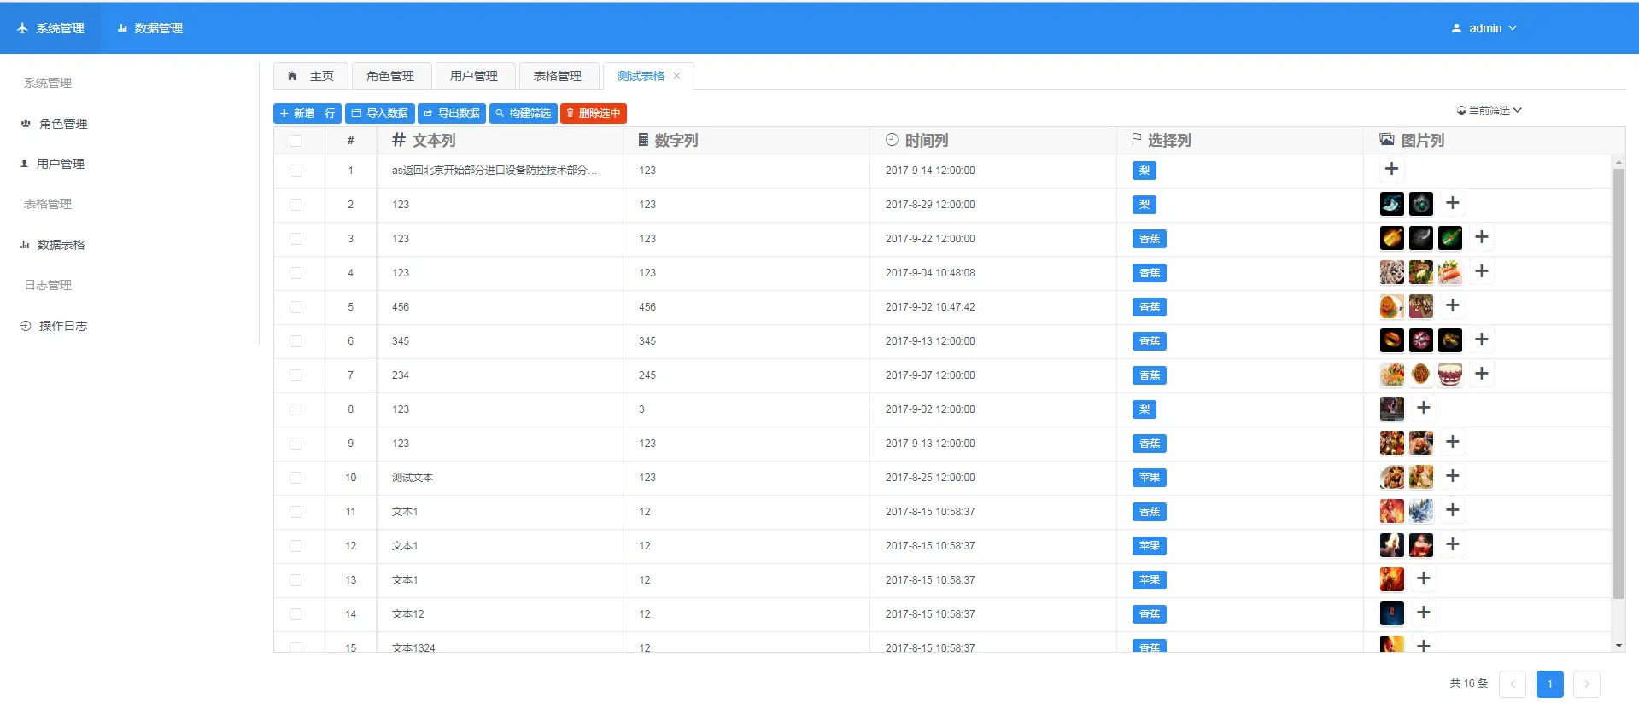
Task: Select row 14 with its checkbox
Action: point(296,614)
